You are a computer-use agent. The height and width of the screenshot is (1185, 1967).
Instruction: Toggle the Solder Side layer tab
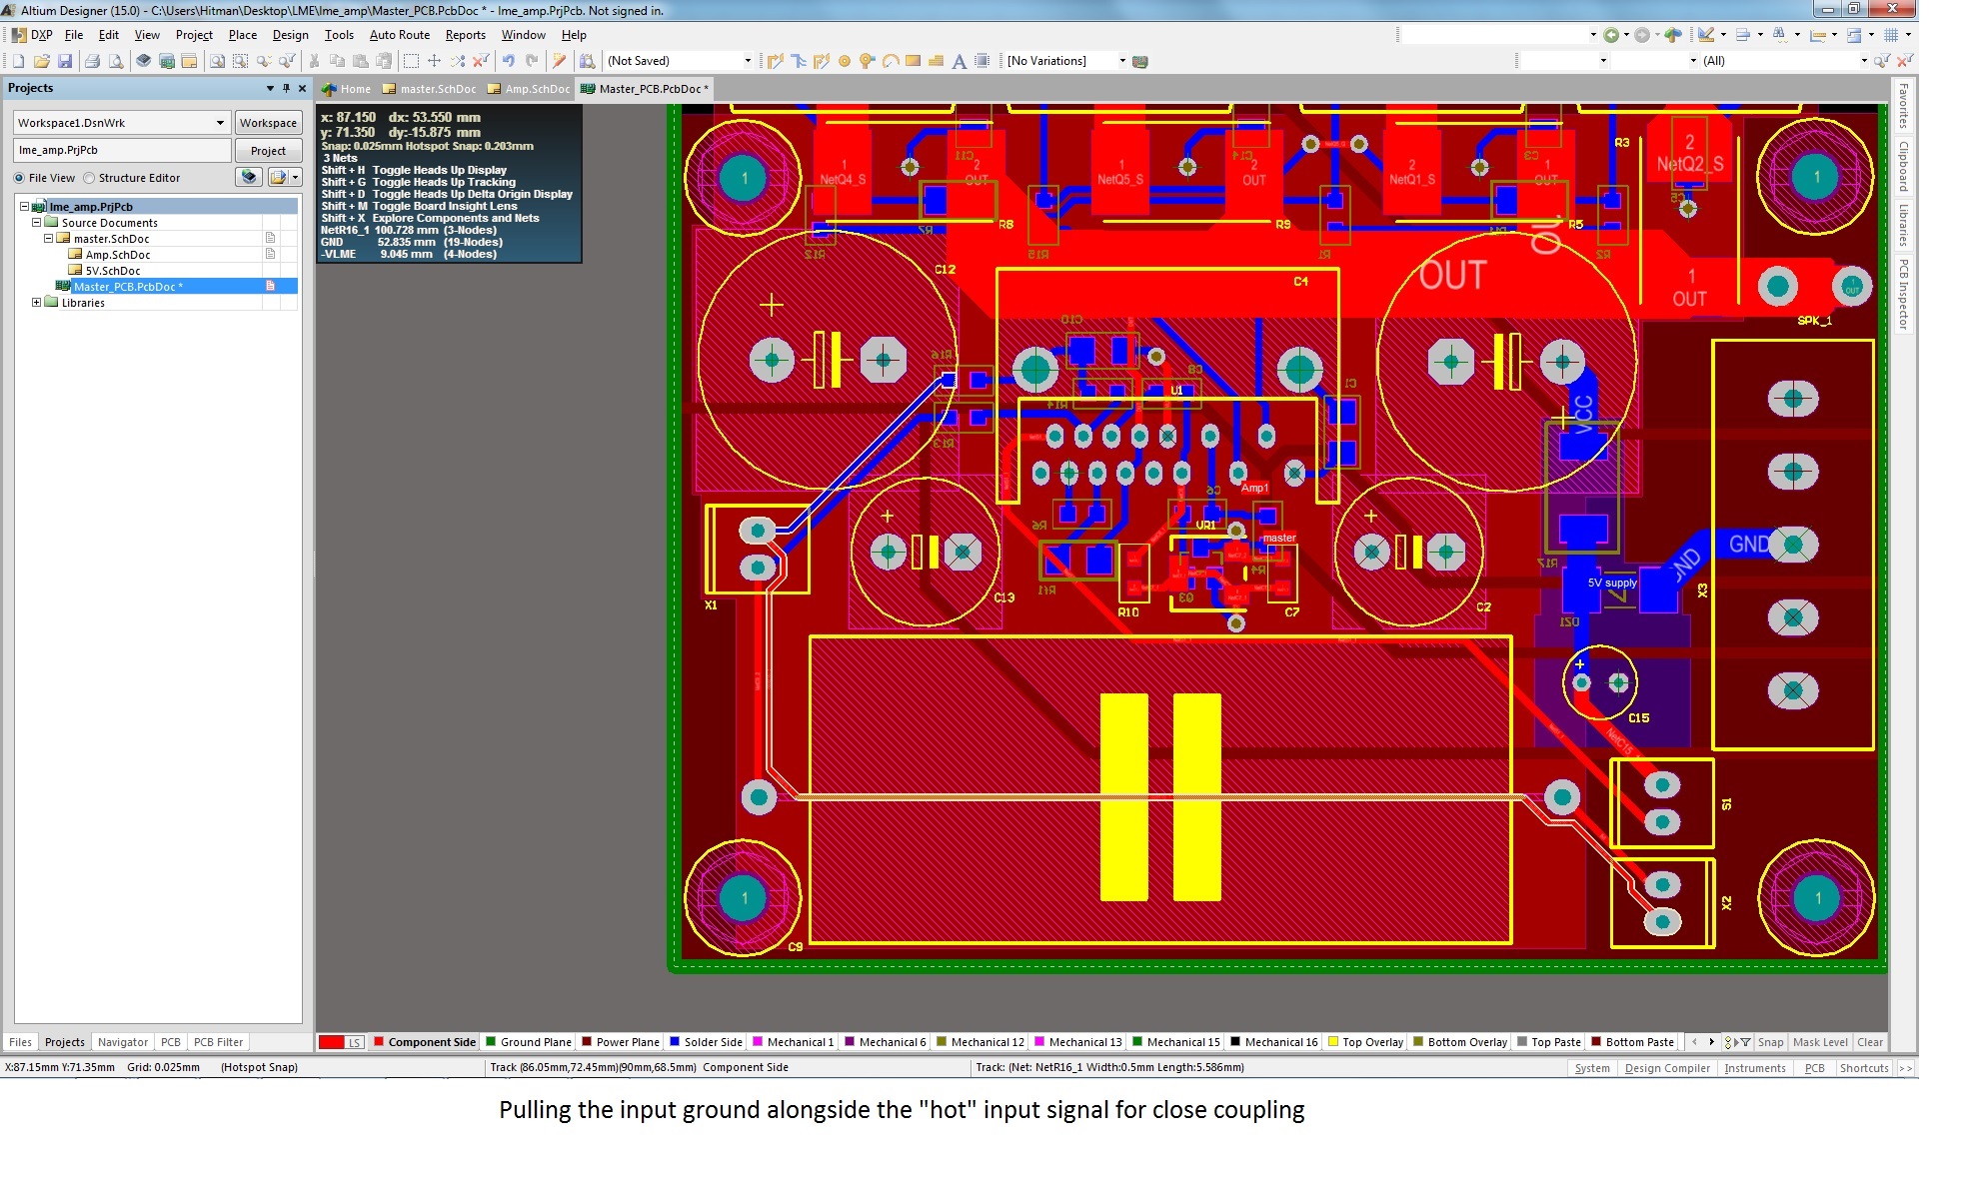point(706,1042)
